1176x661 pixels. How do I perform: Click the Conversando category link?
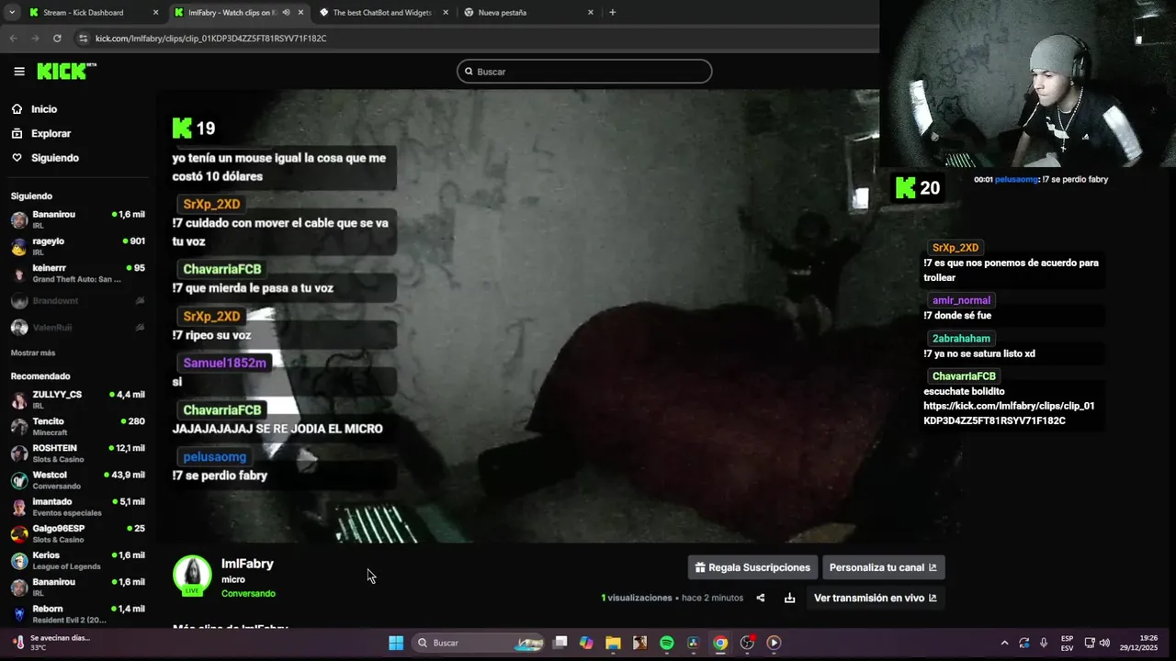coord(248,594)
